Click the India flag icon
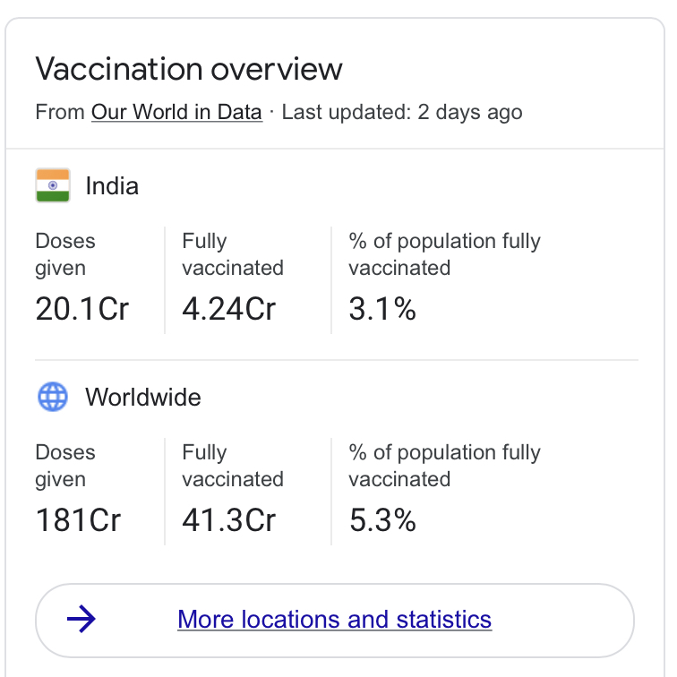This screenshot has width=677, height=677. coord(53,185)
